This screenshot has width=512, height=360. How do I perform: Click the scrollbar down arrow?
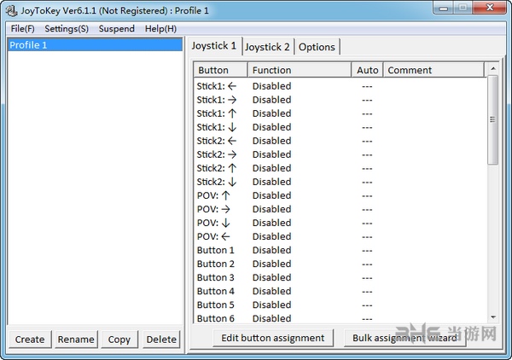pos(493,316)
